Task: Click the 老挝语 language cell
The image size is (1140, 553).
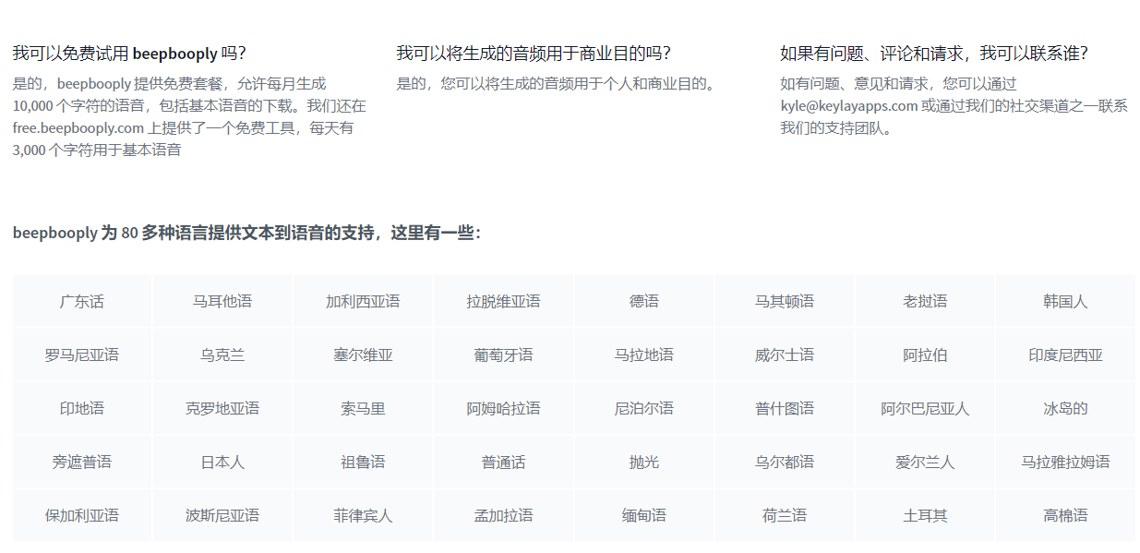Action: tap(924, 301)
